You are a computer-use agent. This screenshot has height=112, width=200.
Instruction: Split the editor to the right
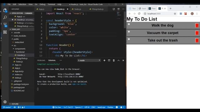pyautogui.click(x=118, y=9)
